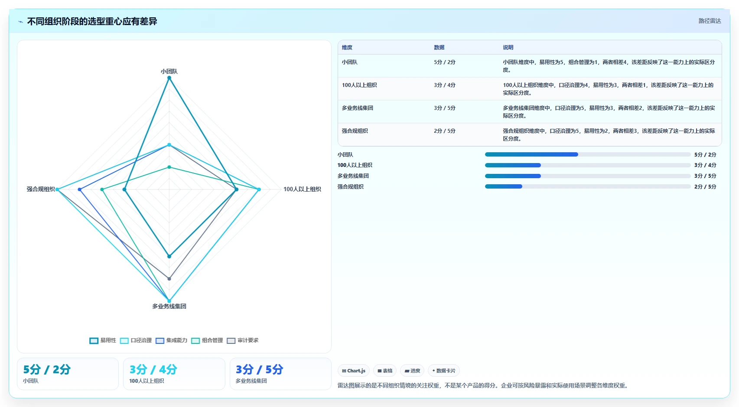Viewport: 739px width, 407px height.
Task: Click the Chart.js chip icon
Action: (344, 371)
